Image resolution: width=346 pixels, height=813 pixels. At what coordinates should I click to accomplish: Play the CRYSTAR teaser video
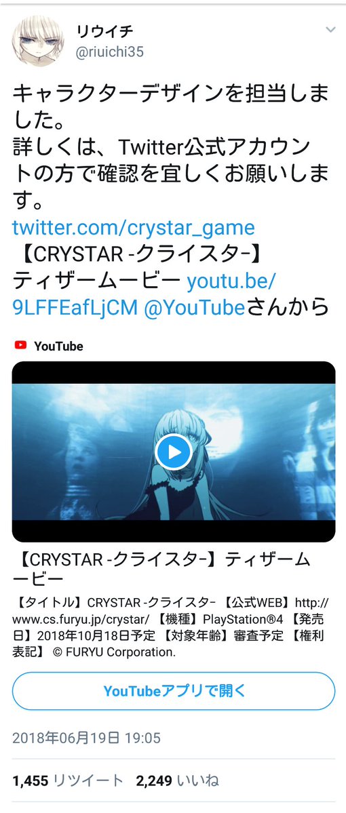click(173, 452)
